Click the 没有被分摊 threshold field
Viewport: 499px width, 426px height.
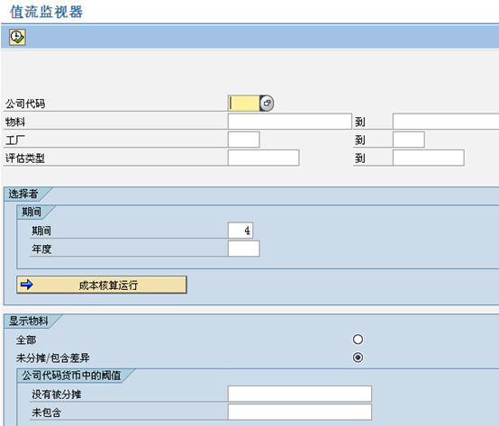(300, 394)
